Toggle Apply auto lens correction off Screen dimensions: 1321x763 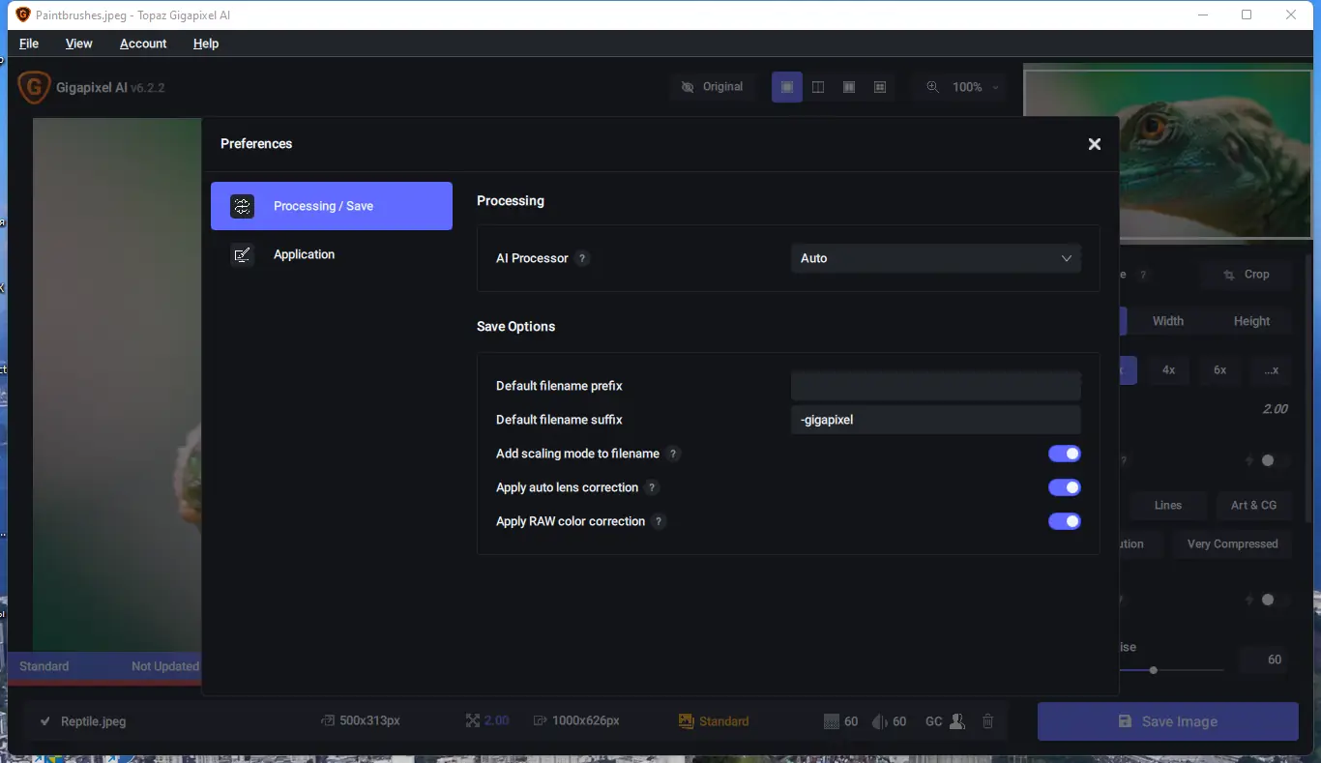tap(1065, 487)
